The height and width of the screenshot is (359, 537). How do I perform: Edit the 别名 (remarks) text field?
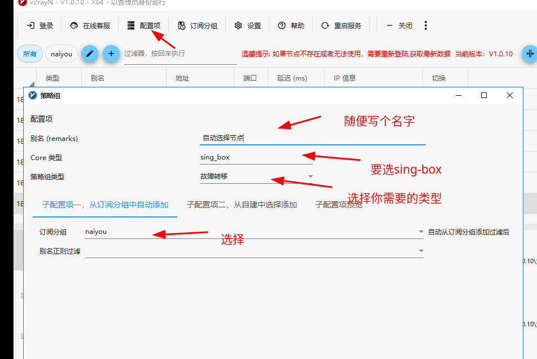(313, 138)
